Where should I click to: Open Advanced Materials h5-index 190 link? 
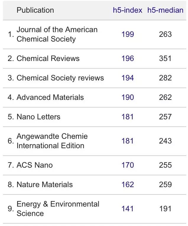127,98
